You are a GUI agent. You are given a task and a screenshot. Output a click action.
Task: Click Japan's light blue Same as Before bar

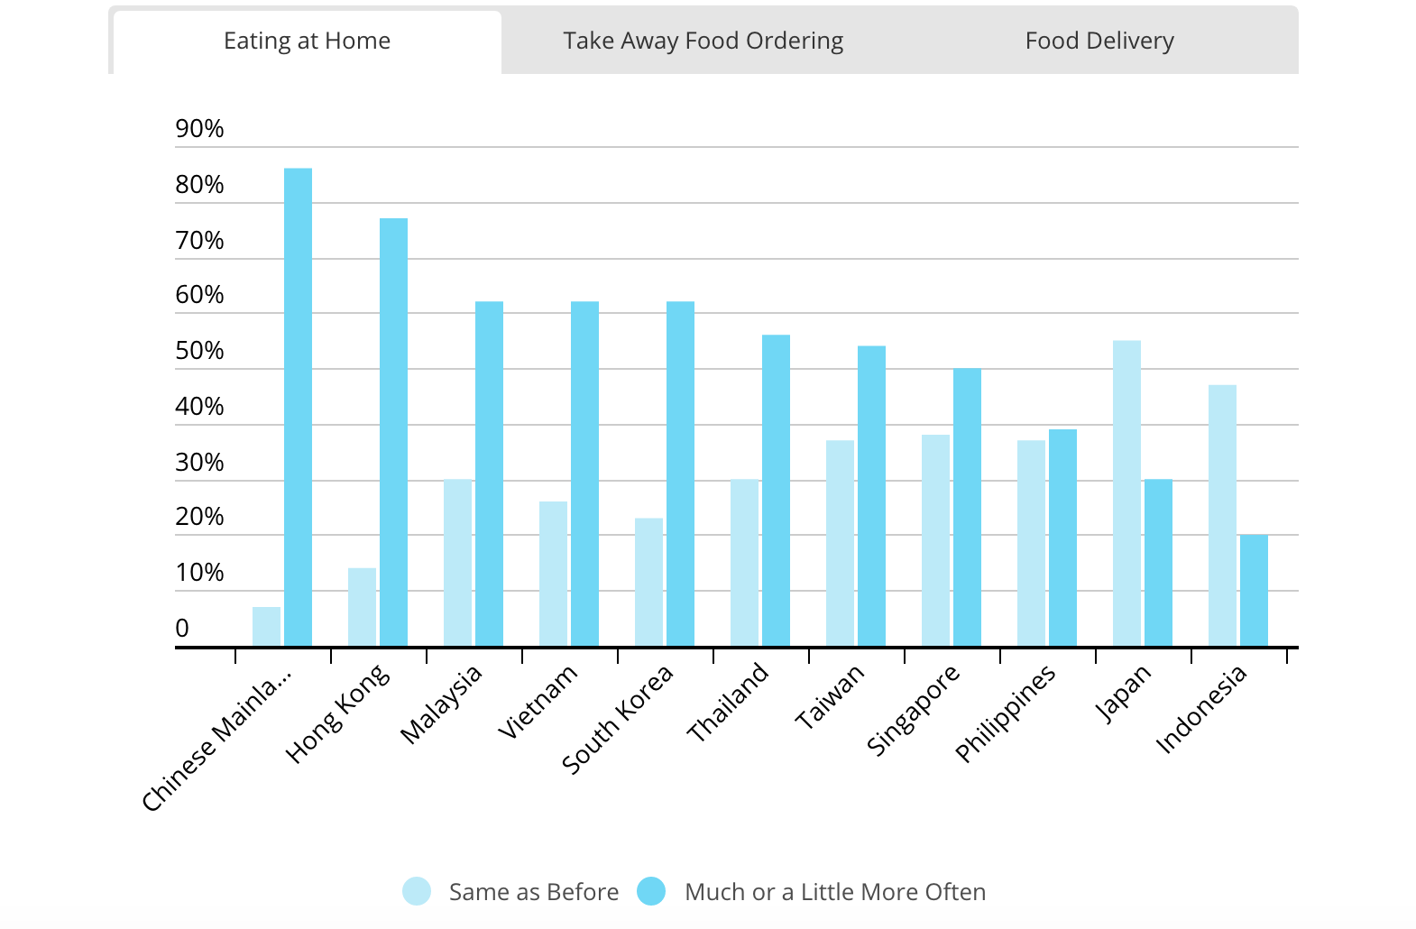tap(1126, 492)
